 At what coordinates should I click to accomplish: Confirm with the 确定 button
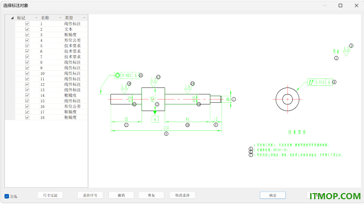(273, 195)
